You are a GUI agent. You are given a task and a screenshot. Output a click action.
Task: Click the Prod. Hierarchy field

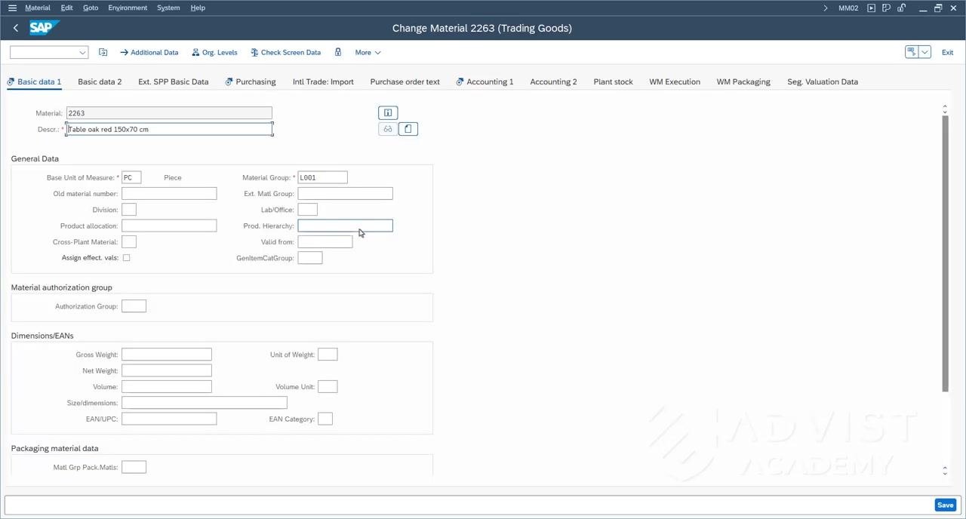point(345,226)
